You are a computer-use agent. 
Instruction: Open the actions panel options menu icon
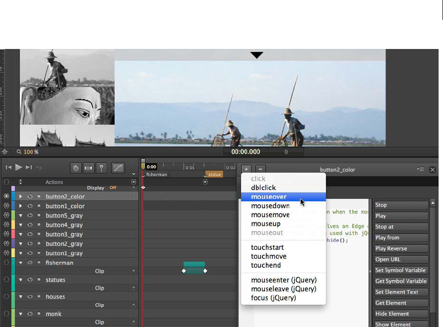420,170
